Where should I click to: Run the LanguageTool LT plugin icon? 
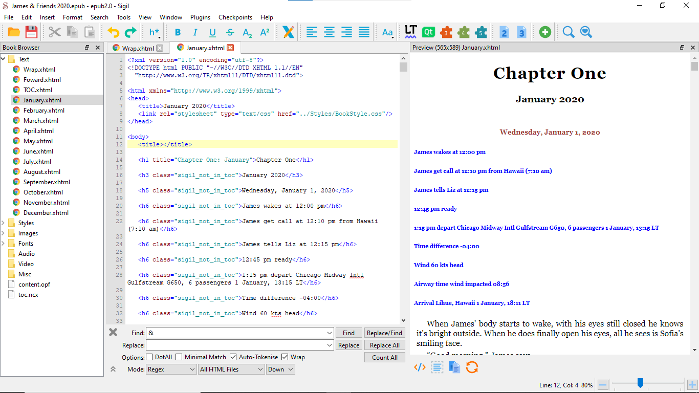(410, 32)
